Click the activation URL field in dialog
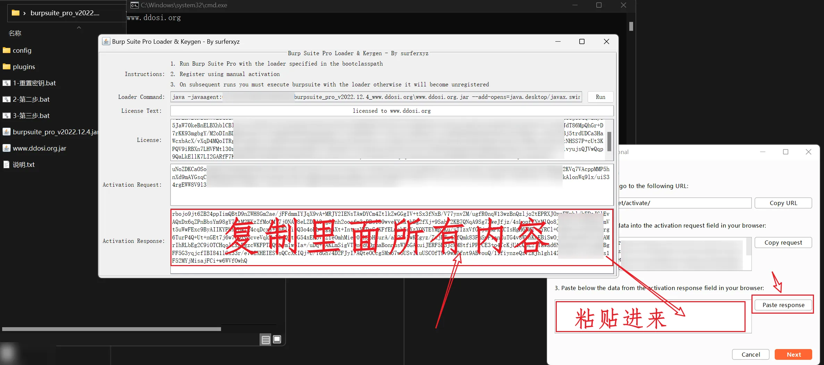 coord(684,203)
